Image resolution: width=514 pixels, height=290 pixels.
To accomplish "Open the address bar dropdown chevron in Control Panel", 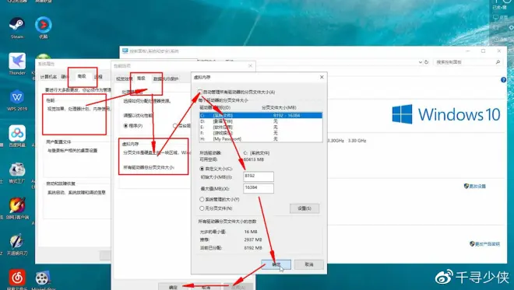I will point(421,62).
